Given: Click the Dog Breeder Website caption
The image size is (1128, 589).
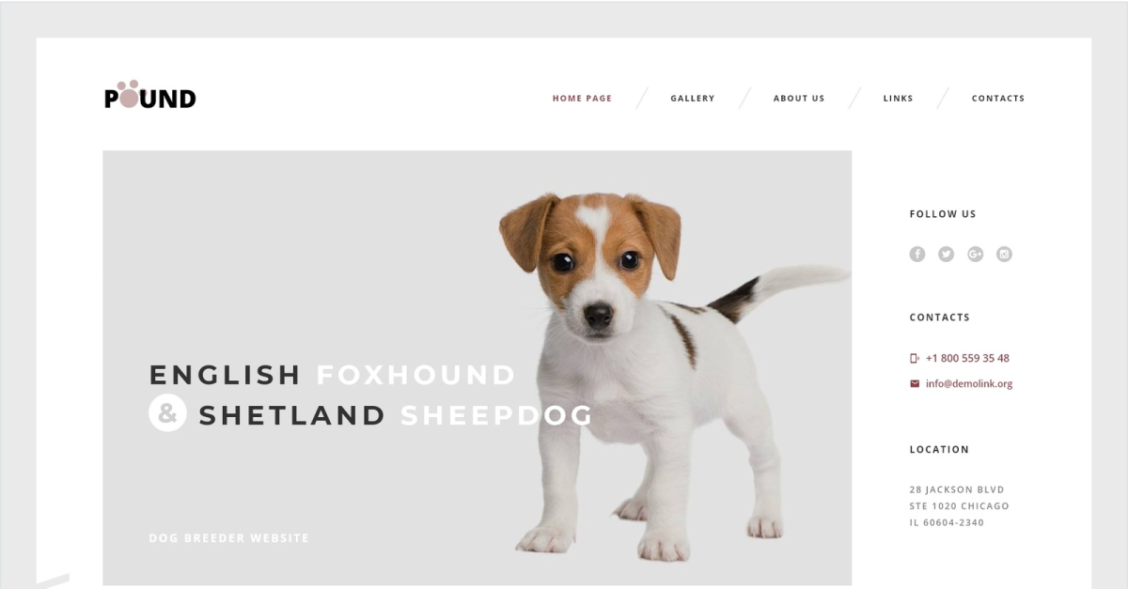Looking at the screenshot, I should point(228,538).
